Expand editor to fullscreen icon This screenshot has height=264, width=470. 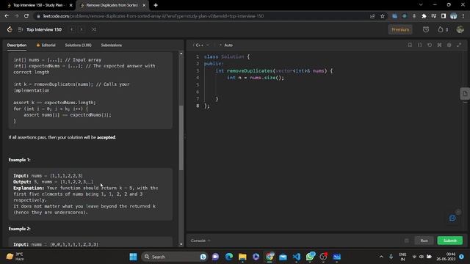[459, 45]
